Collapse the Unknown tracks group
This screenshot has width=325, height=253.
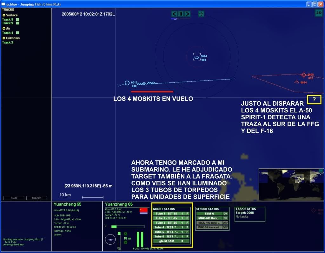[4, 38]
